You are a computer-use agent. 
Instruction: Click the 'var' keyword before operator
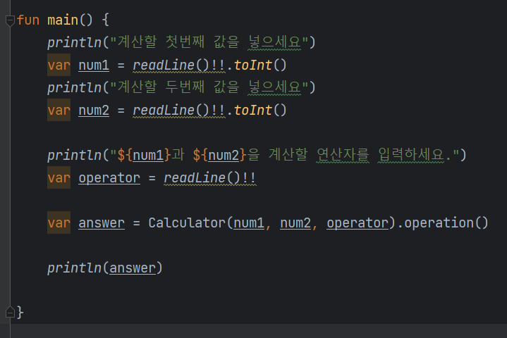pyautogui.click(x=59, y=178)
